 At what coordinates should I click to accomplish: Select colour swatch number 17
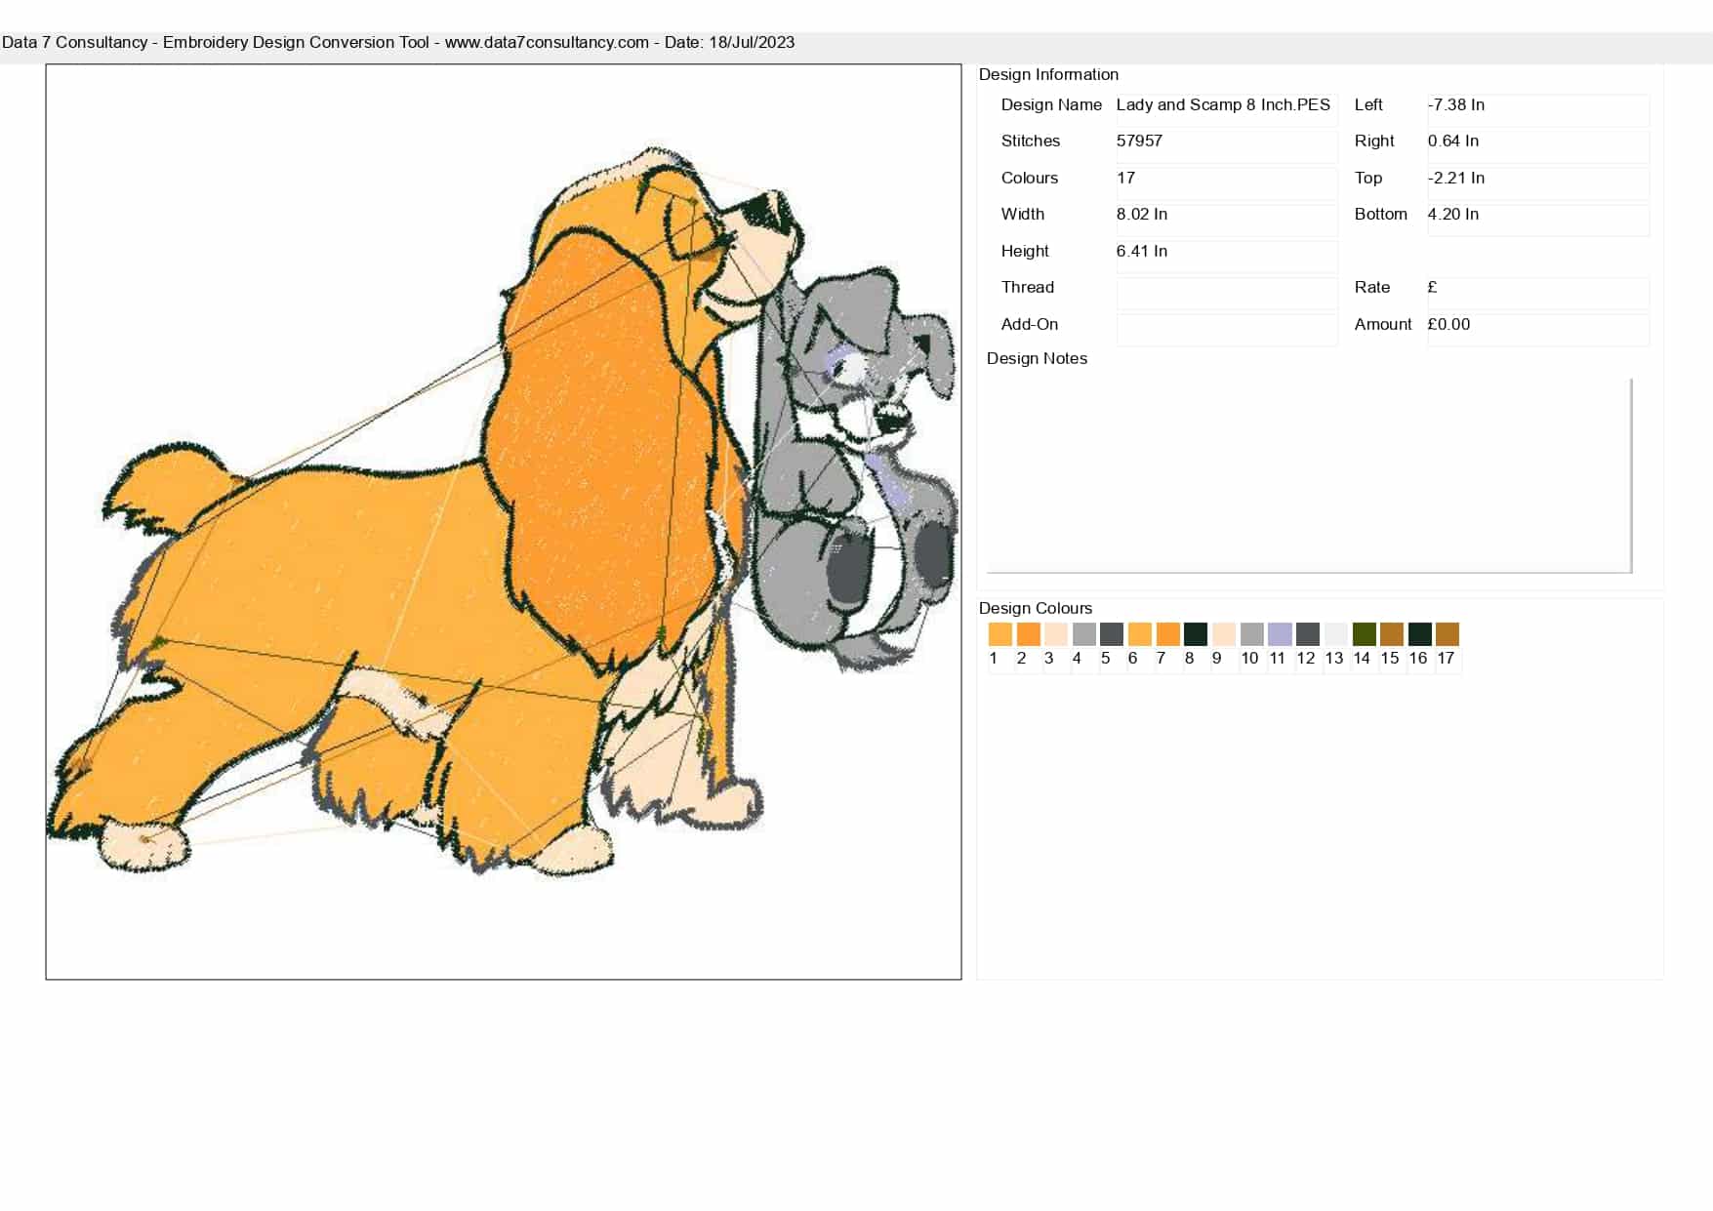pos(1447,634)
